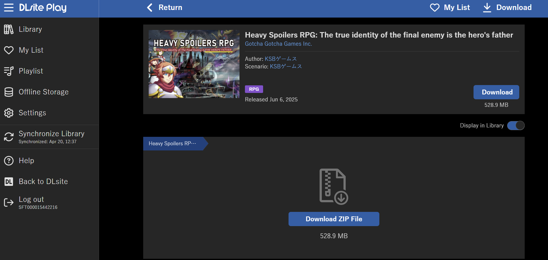548x260 pixels.
Task: Click the Display in Library label
Action: click(x=482, y=126)
